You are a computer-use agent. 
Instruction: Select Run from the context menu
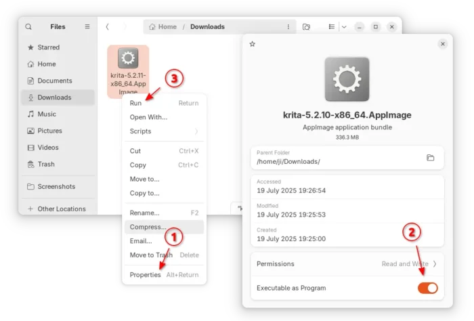click(136, 103)
